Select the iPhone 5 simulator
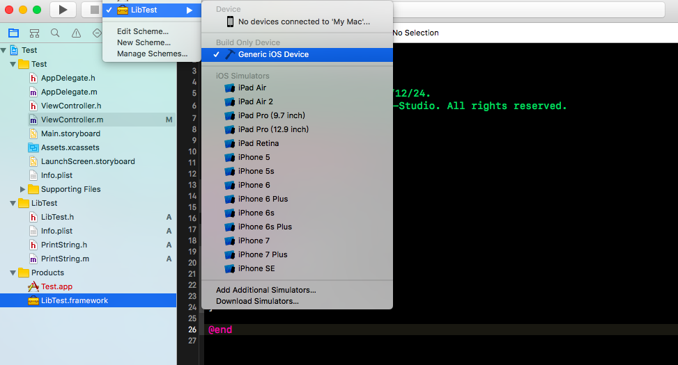This screenshot has width=678, height=365. coord(297,157)
